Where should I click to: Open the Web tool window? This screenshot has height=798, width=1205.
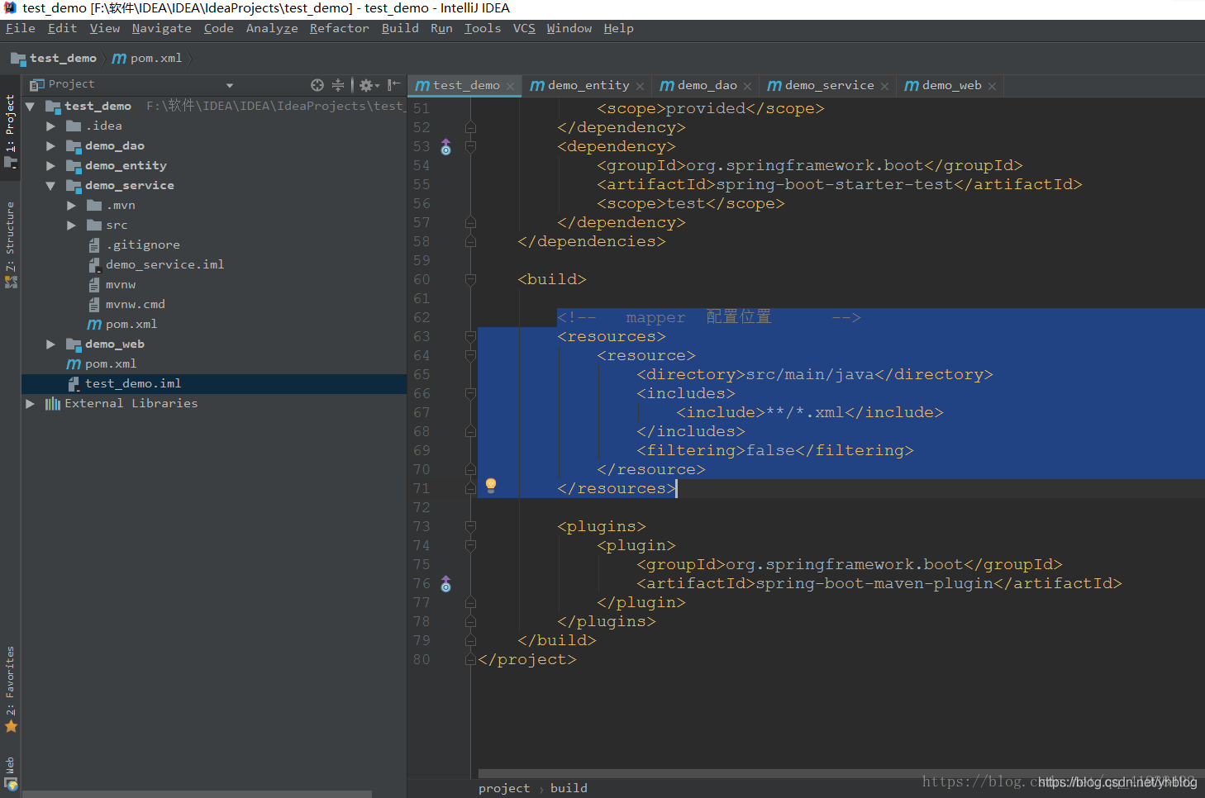10,774
